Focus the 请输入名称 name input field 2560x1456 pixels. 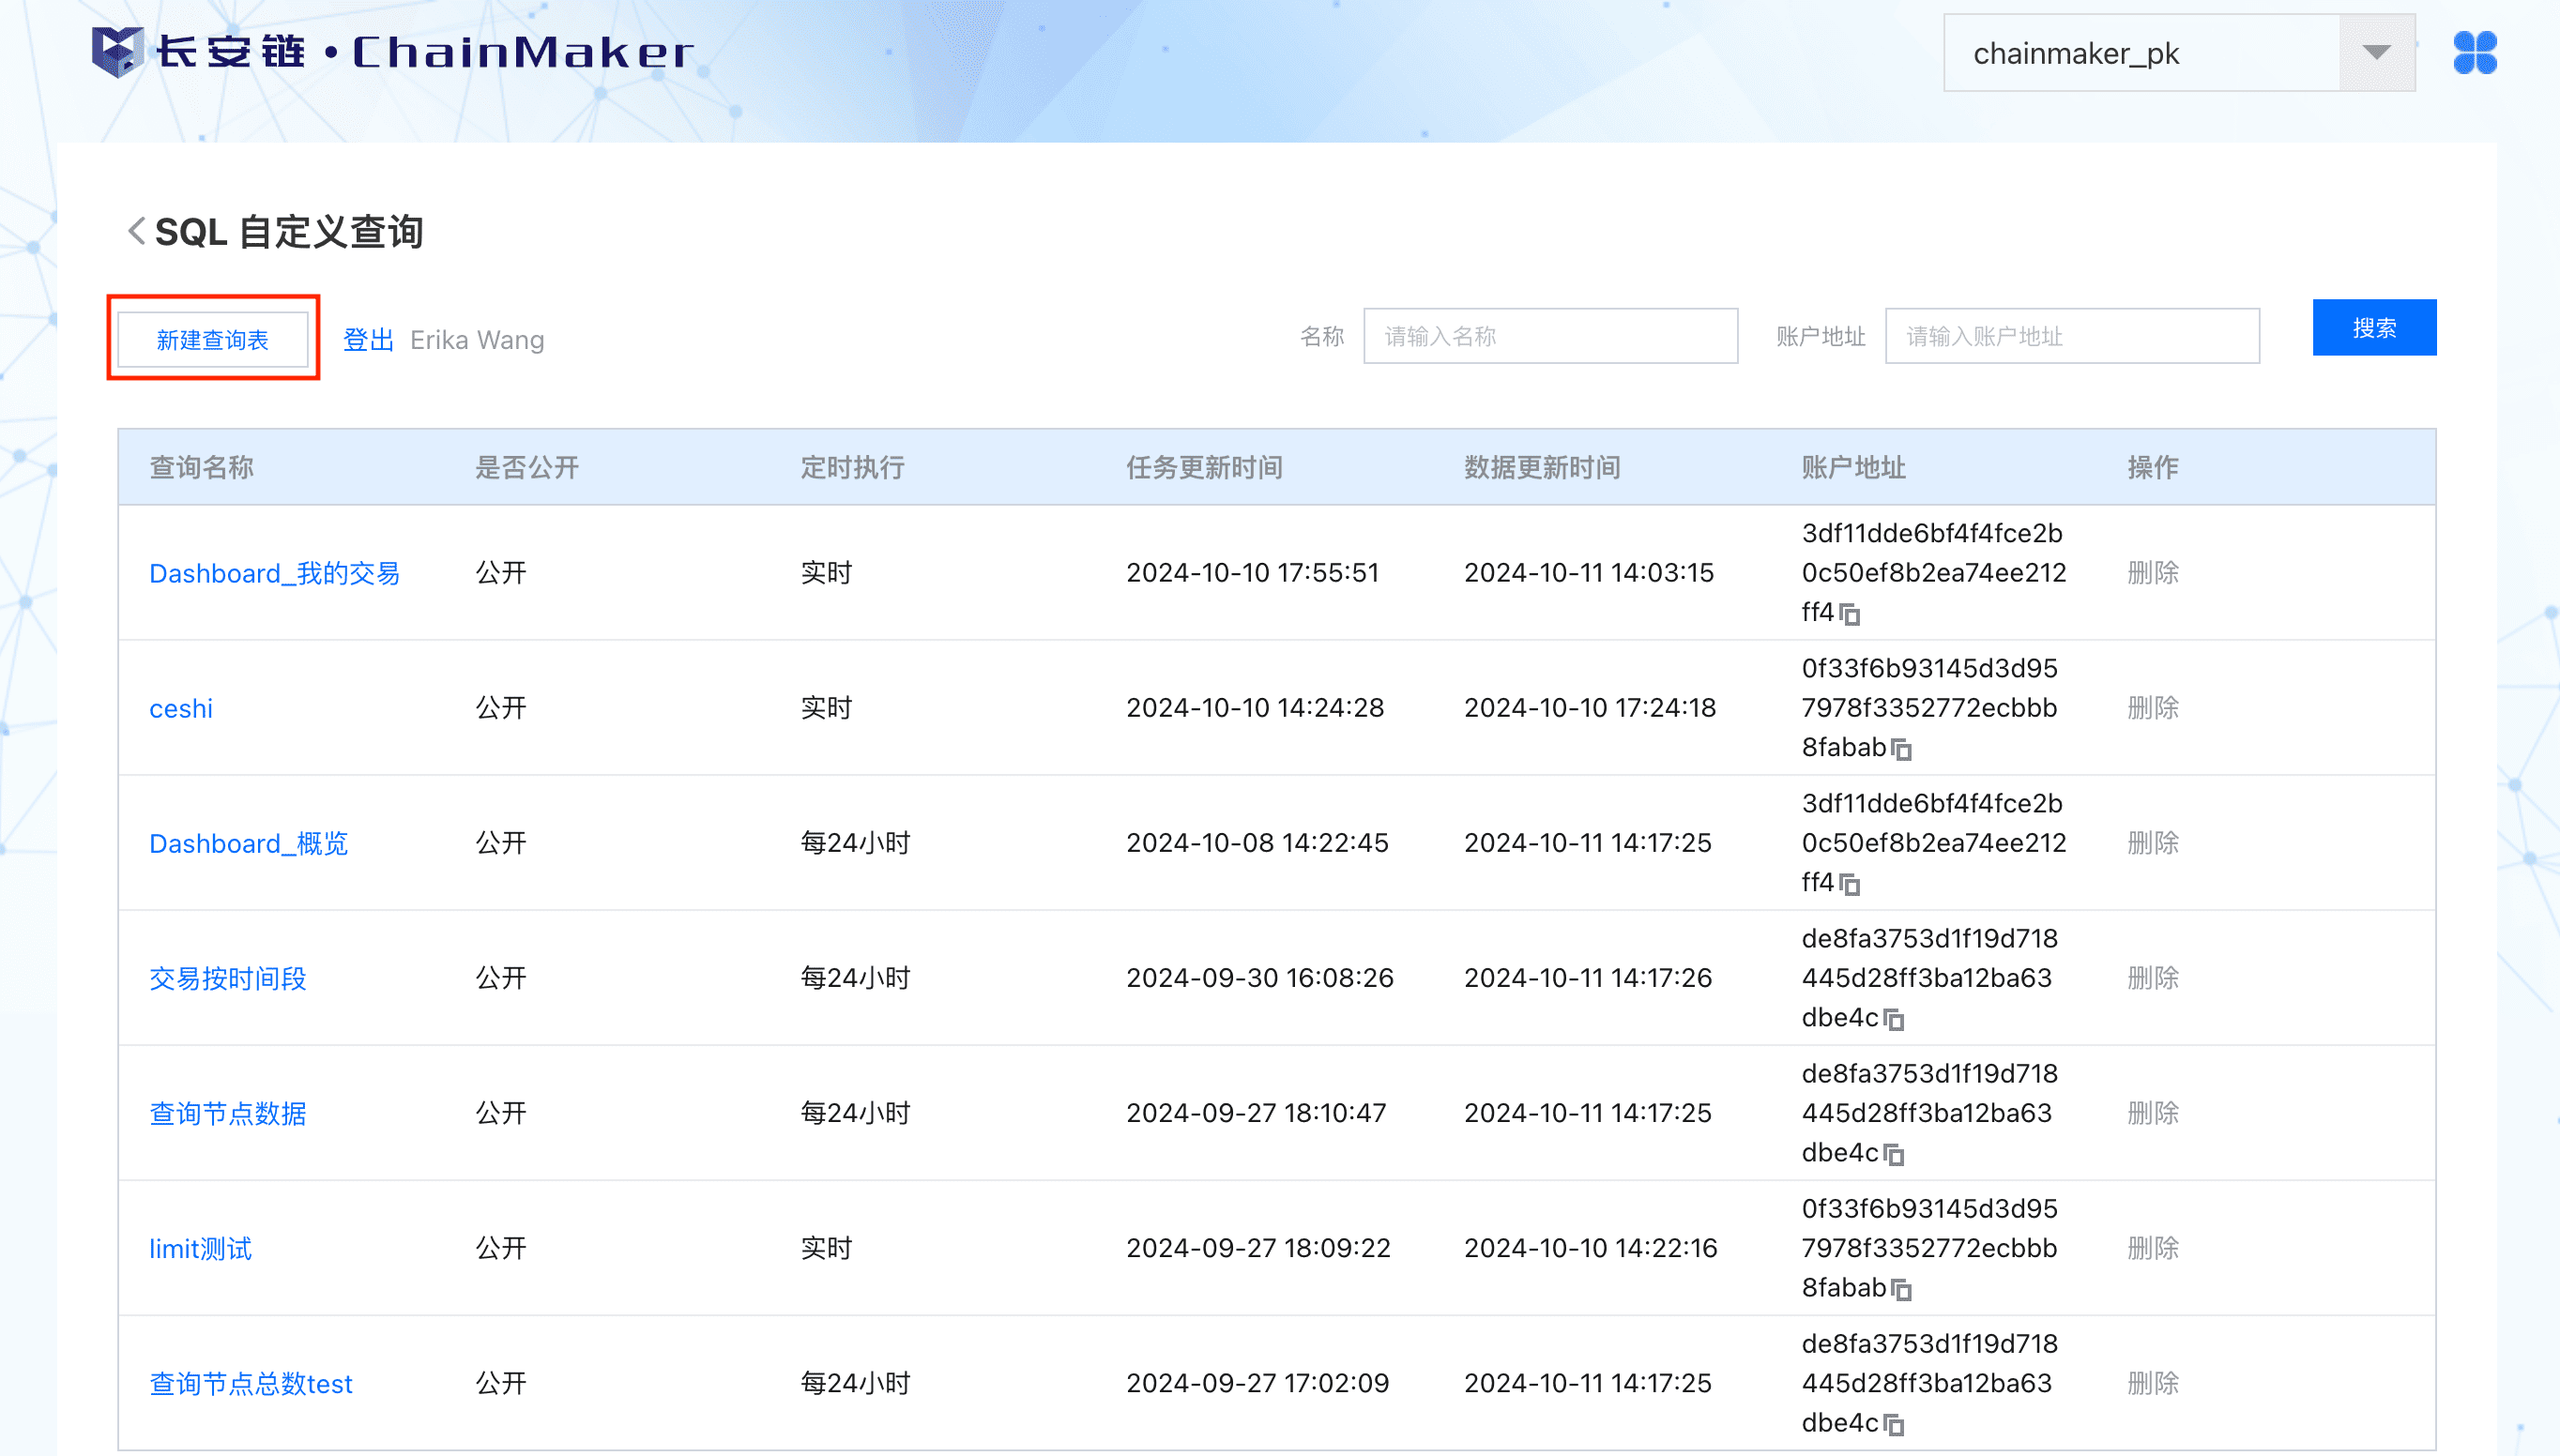[x=1550, y=336]
